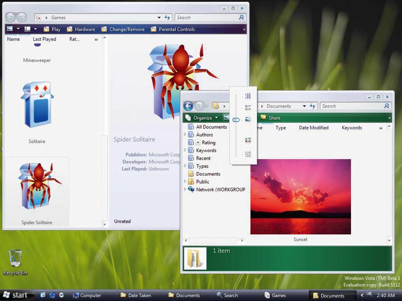Launch Internet Explorer from the quick launch bar

[x=52, y=295]
